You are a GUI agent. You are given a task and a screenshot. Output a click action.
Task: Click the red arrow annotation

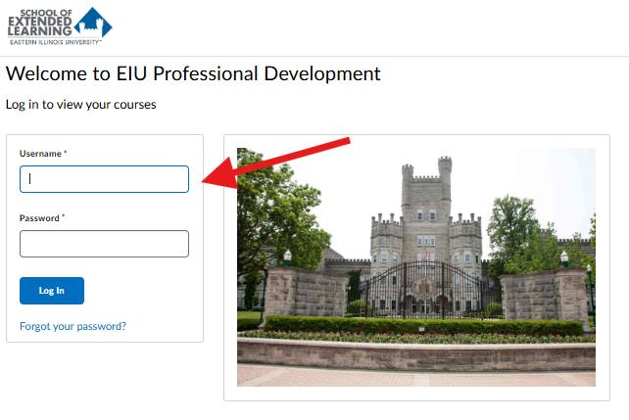coord(276,163)
